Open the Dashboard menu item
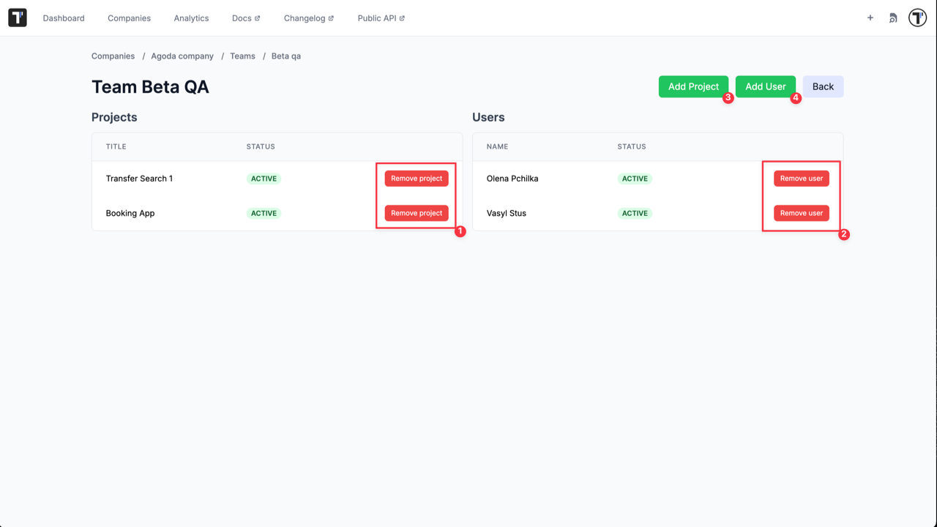The image size is (937, 527). point(64,18)
